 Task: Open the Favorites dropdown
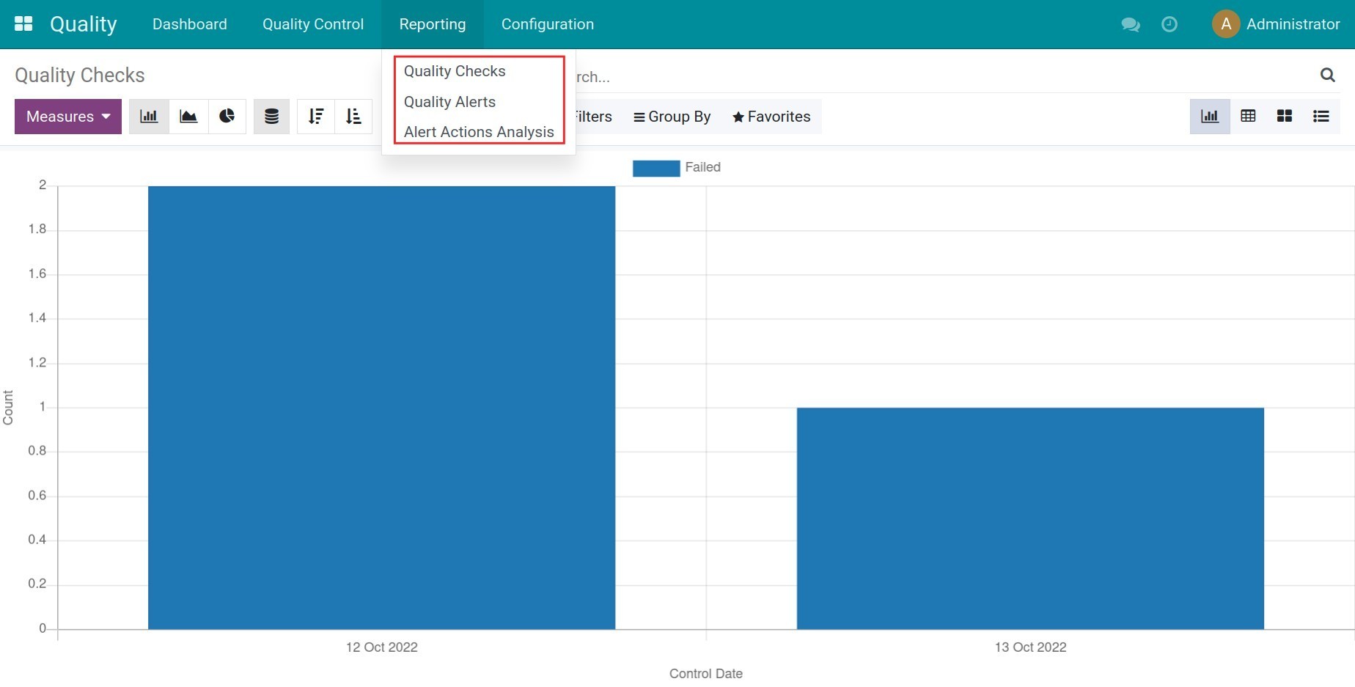771,117
